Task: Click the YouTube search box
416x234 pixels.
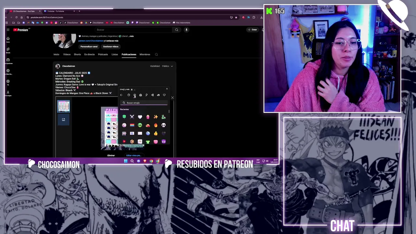Action: tap(133, 30)
